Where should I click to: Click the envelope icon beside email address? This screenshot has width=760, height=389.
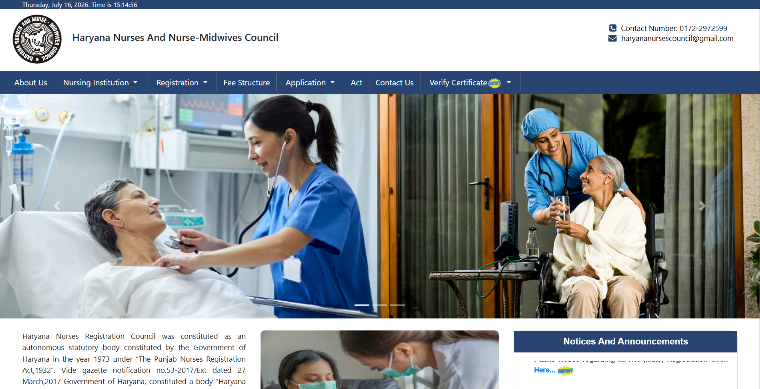(x=612, y=38)
